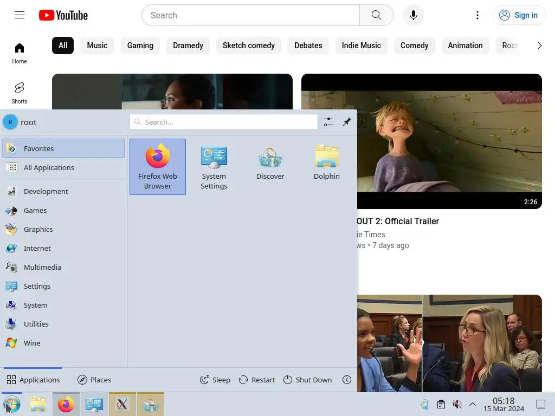
Task: Click the root user avatar
Action: [x=10, y=122]
